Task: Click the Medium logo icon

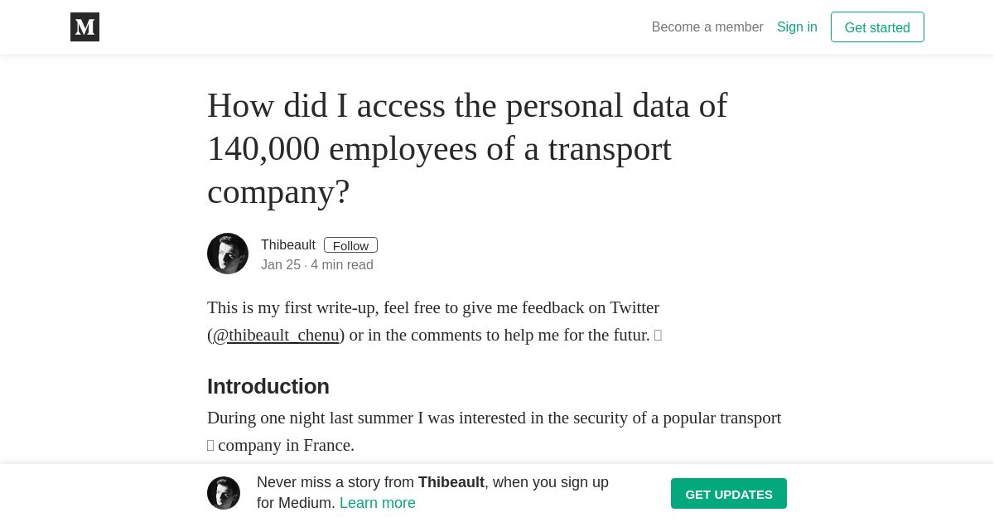Action: coord(84,27)
